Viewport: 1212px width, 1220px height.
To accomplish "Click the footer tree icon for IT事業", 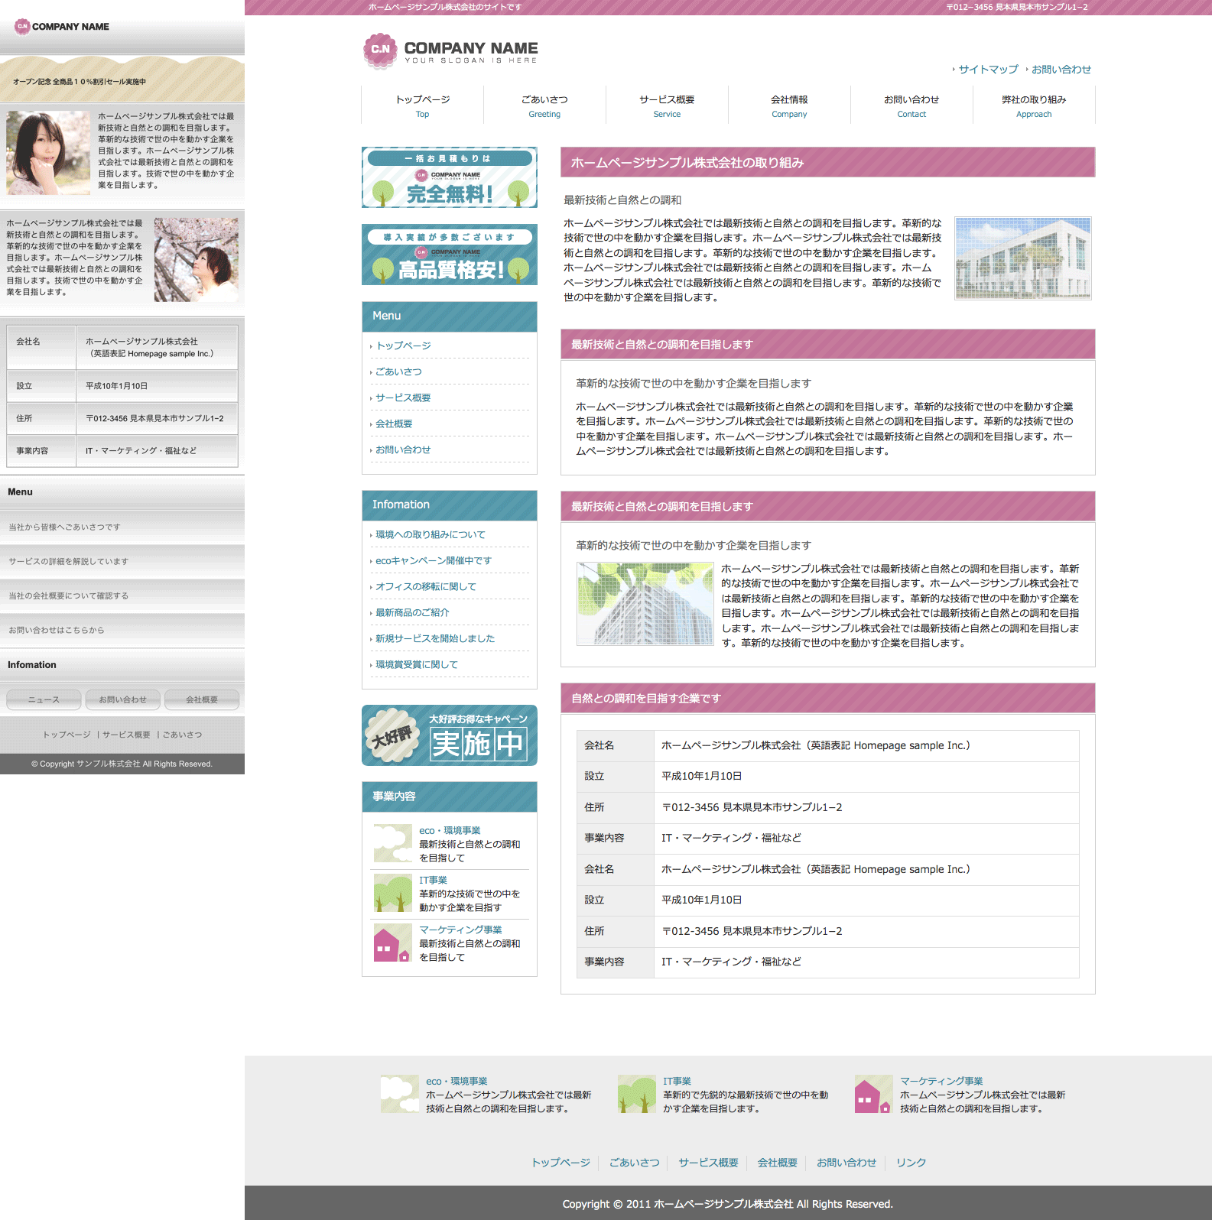I will point(636,1094).
